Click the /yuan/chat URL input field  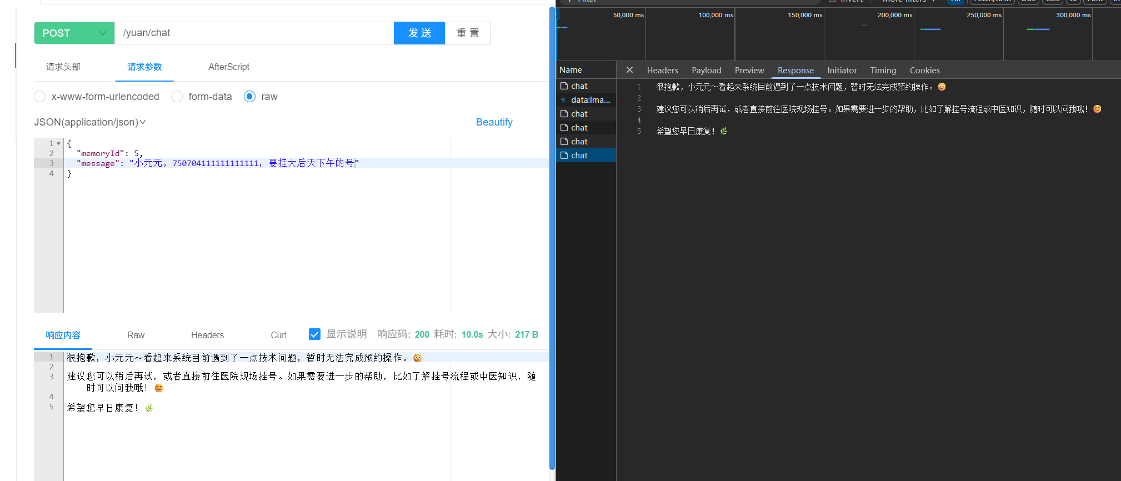point(254,33)
